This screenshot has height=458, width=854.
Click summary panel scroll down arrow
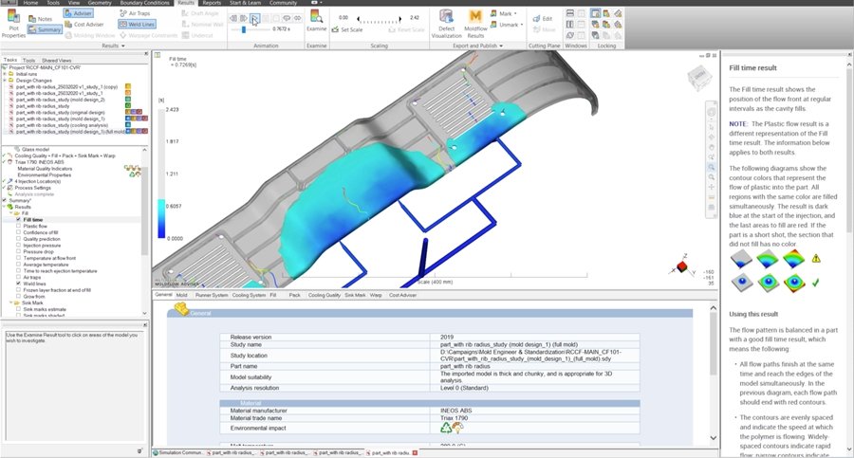pos(714,438)
